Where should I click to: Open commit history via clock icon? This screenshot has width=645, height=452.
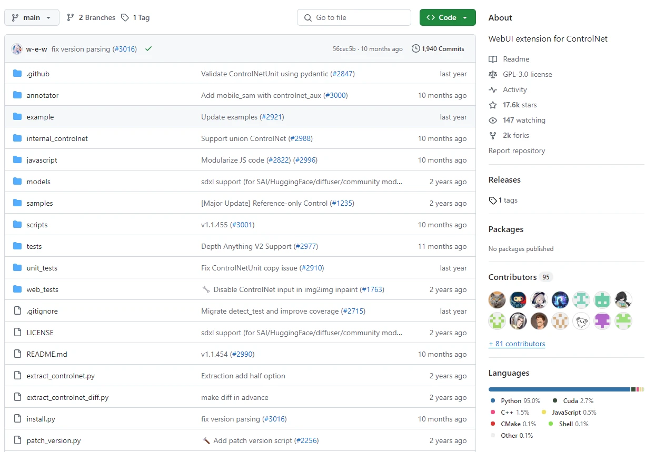coord(416,49)
